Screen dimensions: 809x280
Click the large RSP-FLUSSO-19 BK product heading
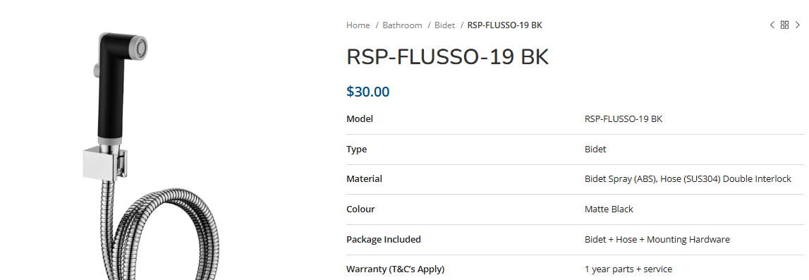coord(447,56)
